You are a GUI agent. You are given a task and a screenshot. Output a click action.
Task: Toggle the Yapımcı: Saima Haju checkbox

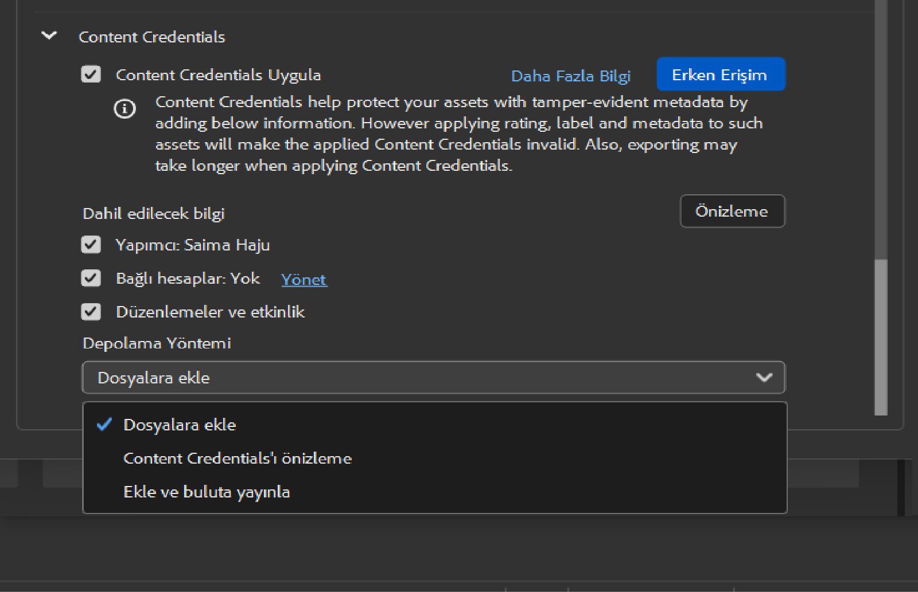click(x=91, y=245)
